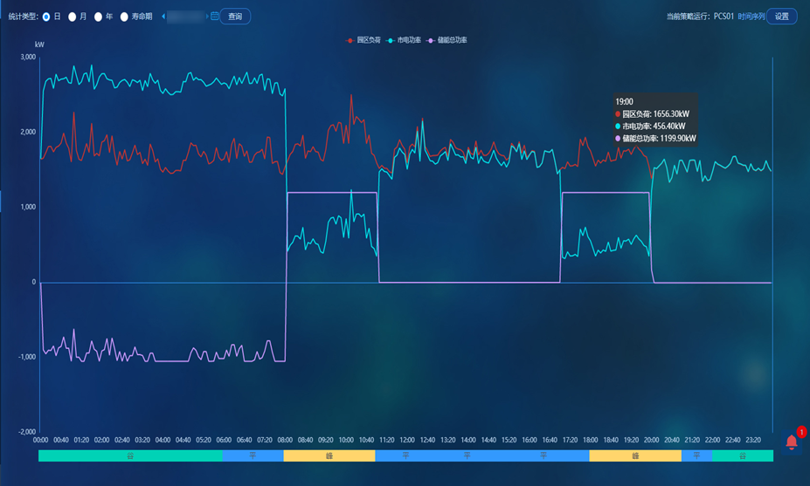Viewport: 810px width, 486px height.
Task: Click the 统计类型 label
Action: point(24,17)
